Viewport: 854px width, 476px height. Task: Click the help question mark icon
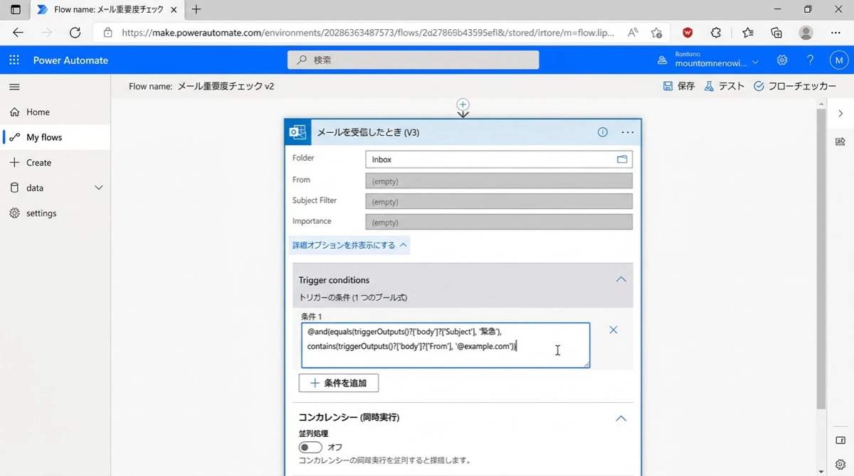[810, 60]
